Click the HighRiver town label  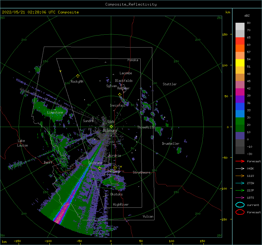(x=121, y=205)
